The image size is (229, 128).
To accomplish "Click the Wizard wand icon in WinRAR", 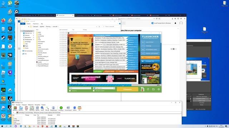I will (x=47, y=108).
